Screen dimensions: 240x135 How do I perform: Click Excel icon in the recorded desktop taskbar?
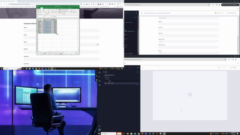pyautogui.click(x=52, y=69)
